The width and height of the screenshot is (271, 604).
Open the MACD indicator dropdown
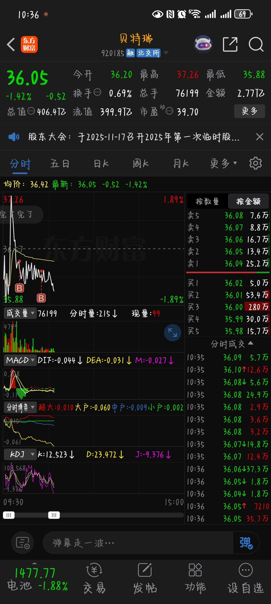coord(20,360)
